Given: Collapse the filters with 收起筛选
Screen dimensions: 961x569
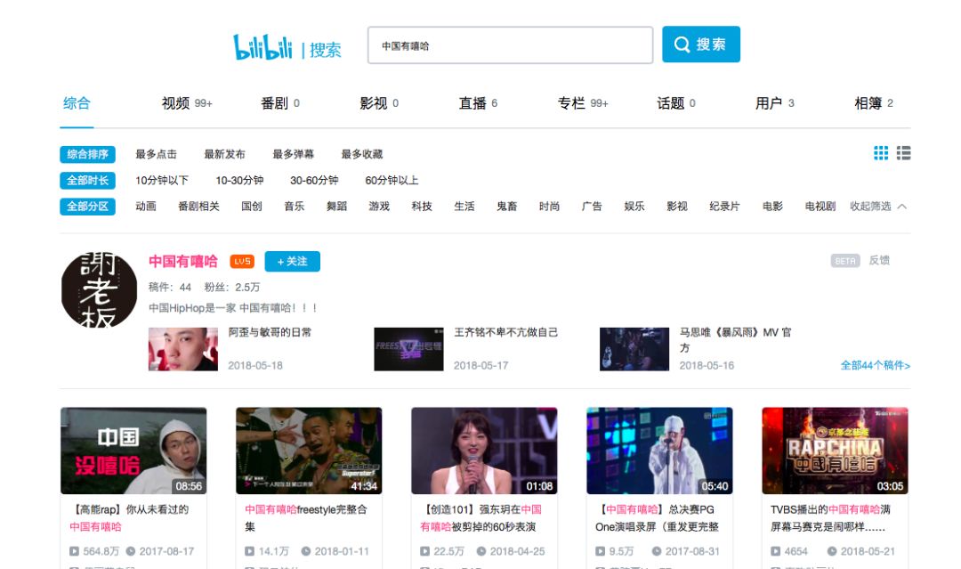Looking at the screenshot, I should [x=877, y=206].
